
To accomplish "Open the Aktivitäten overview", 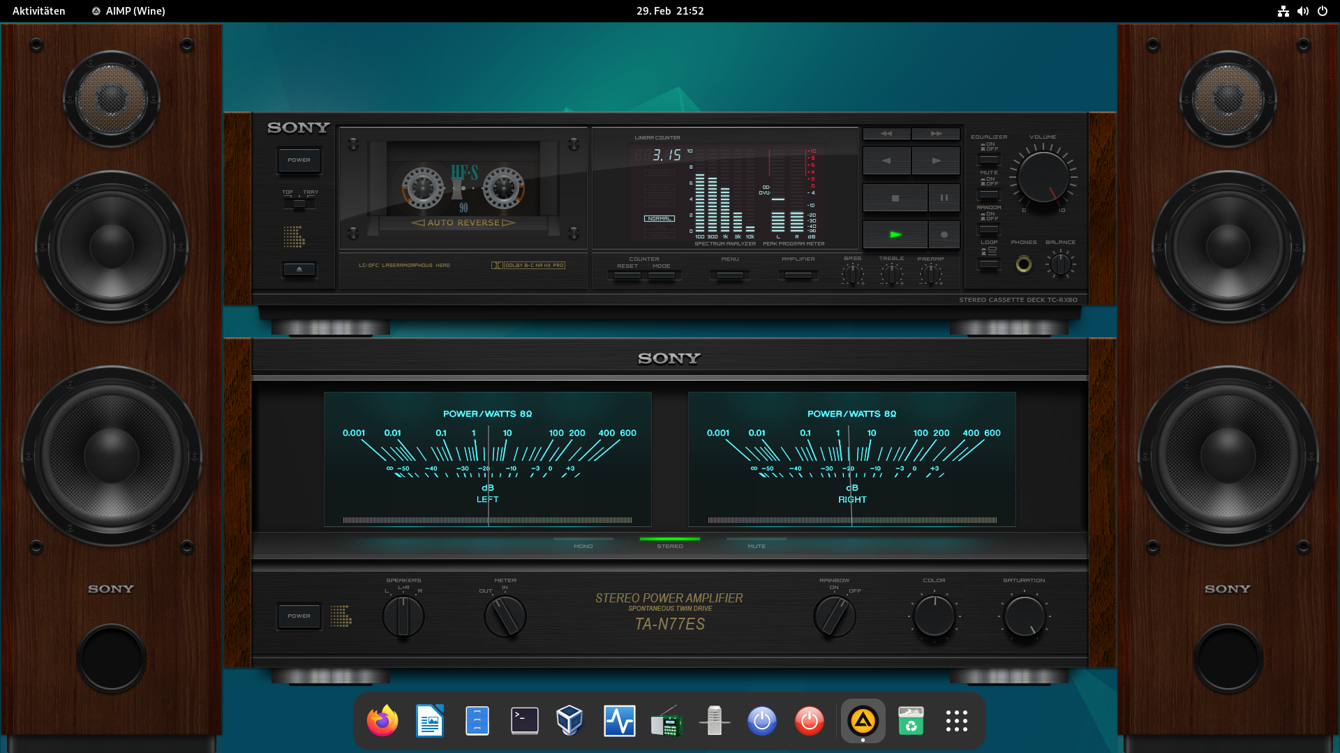I will click(x=39, y=11).
